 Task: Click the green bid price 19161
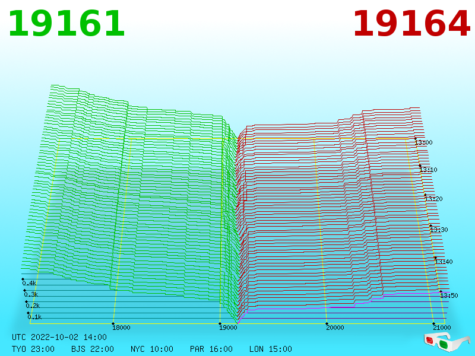tap(66, 24)
